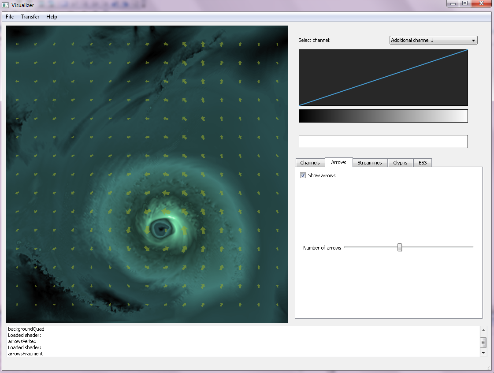Minimize the Visualizer window
The image size is (494, 373).
point(453,4)
